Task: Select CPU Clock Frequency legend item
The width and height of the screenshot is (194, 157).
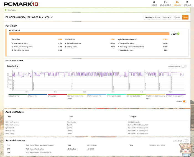Action: coord(175,96)
